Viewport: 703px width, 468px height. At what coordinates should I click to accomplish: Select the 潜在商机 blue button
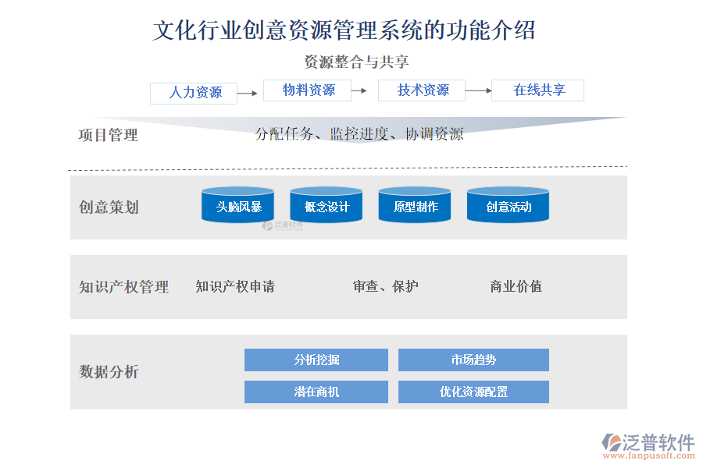tap(316, 392)
